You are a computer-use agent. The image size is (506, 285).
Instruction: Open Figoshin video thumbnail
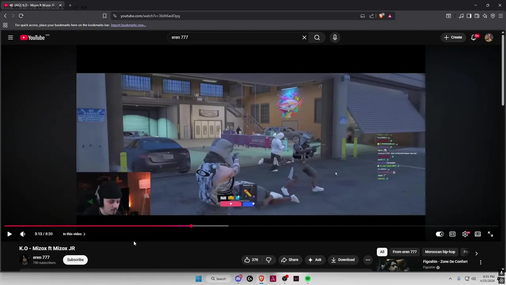point(398,265)
